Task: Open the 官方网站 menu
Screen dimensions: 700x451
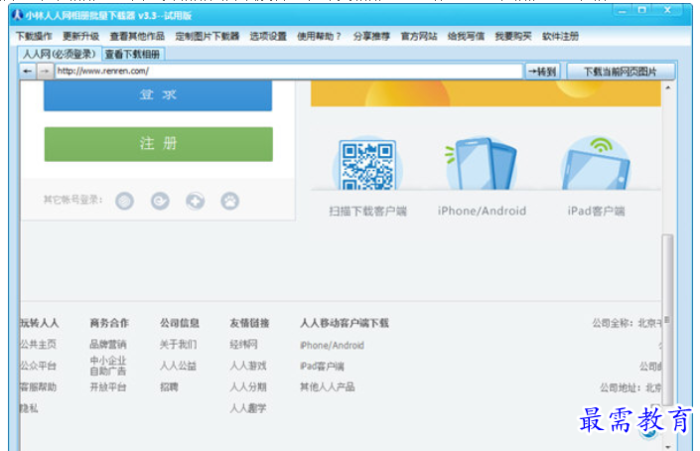Action: 419,36
